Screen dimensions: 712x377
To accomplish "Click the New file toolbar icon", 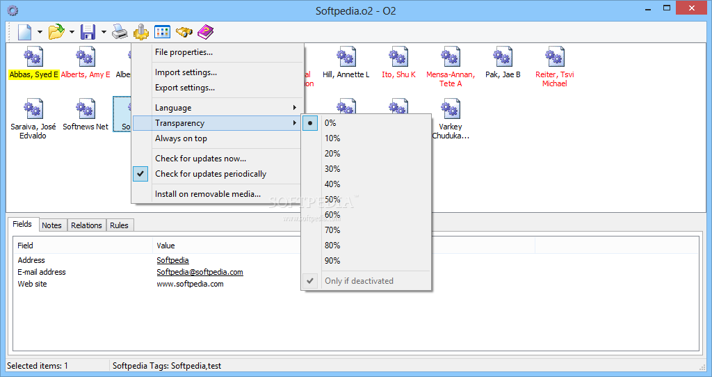I will coord(24,32).
